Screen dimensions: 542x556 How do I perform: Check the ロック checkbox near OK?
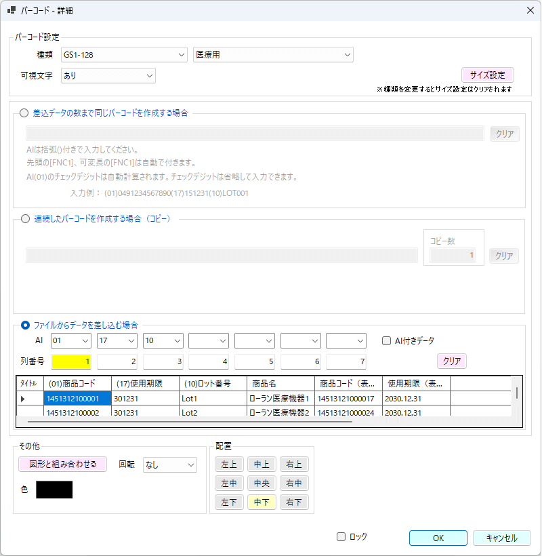[341, 536]
